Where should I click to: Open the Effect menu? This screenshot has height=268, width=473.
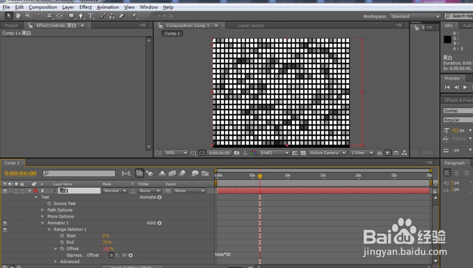[x=85, y=7]
